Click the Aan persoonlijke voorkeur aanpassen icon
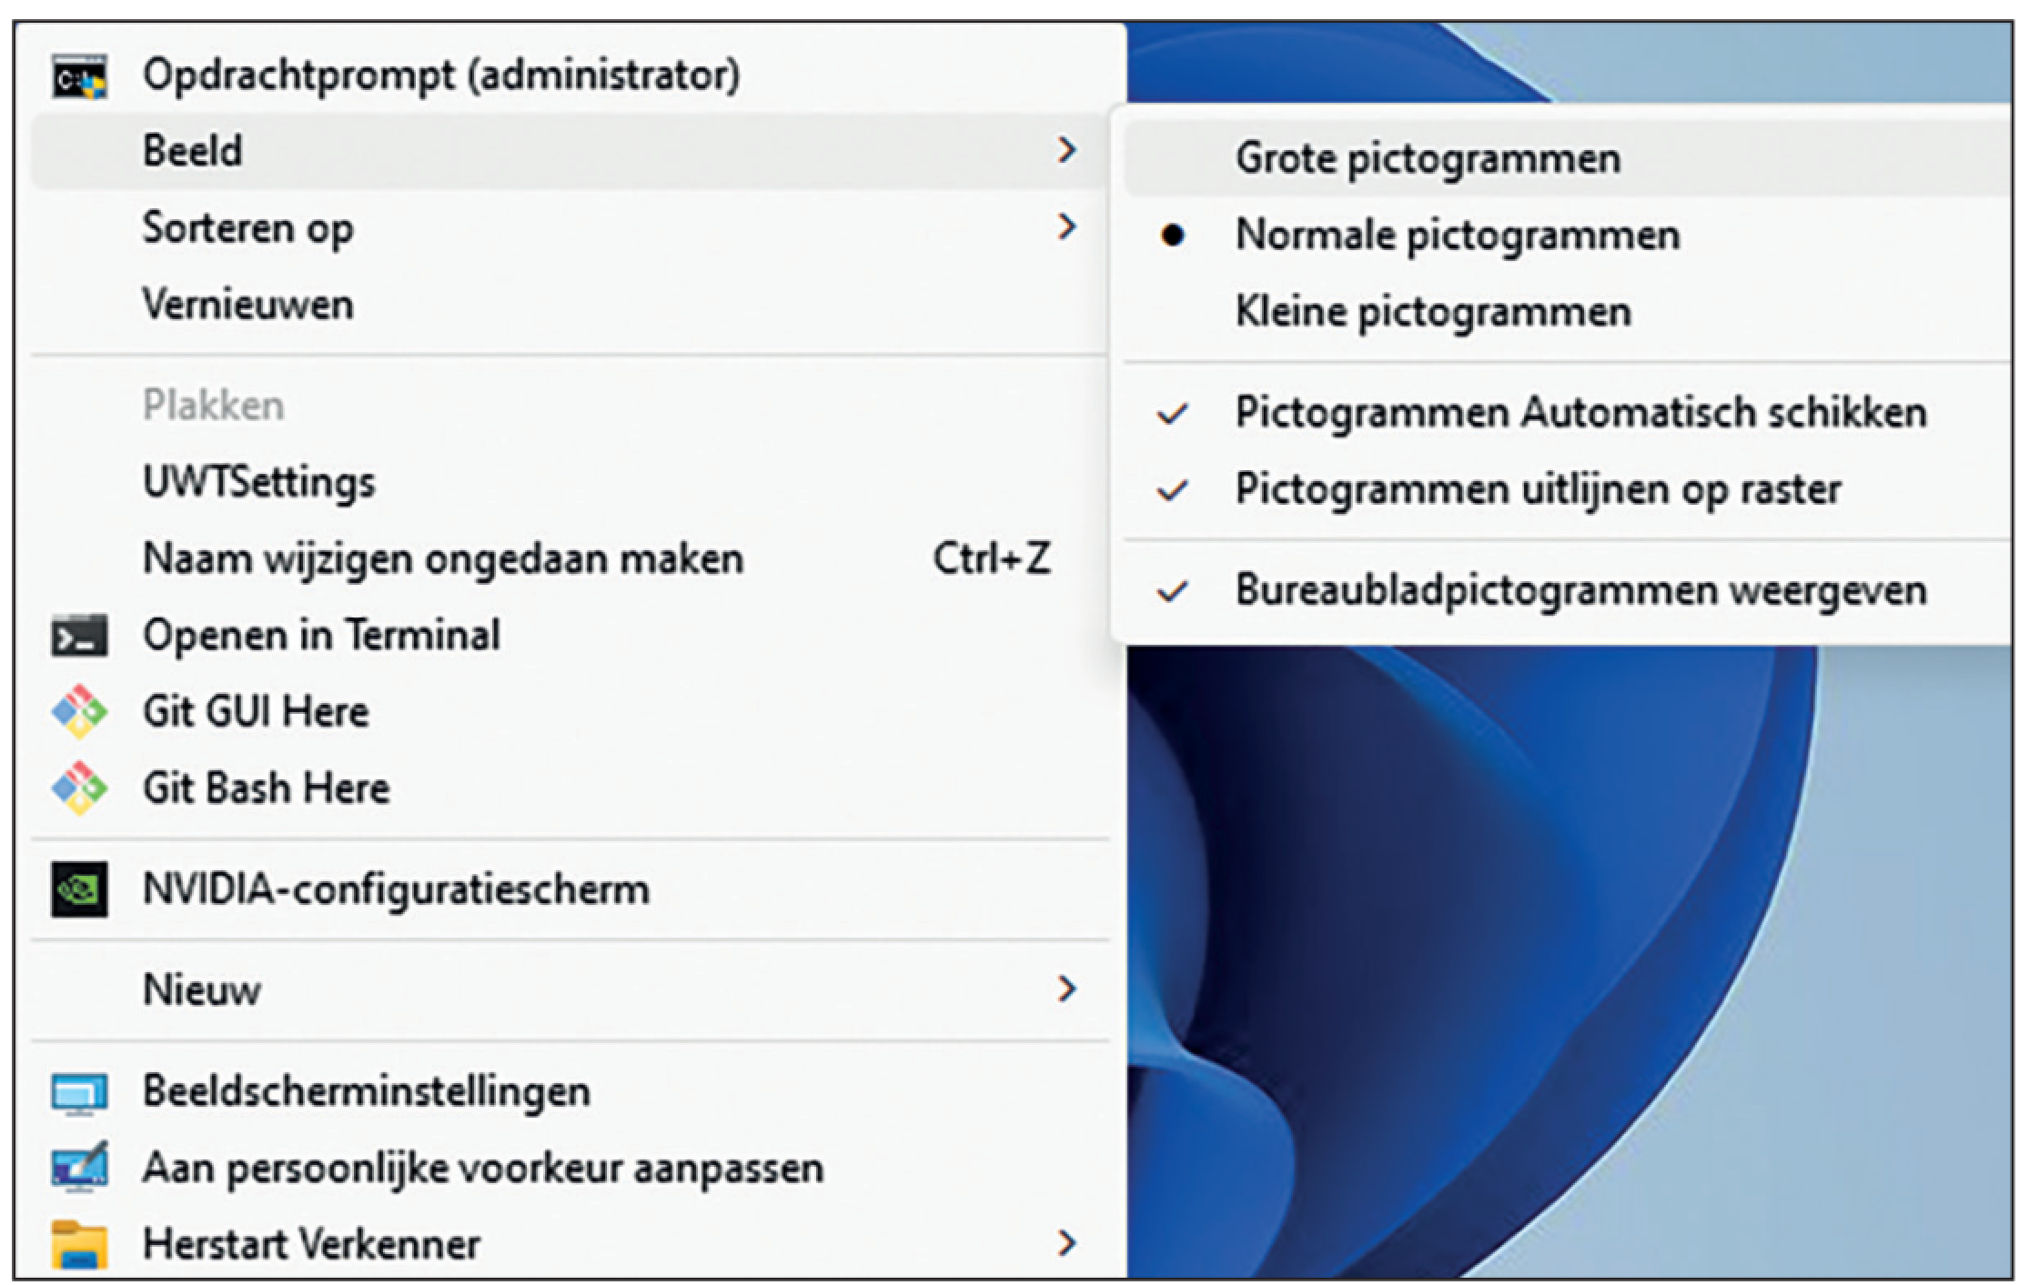Viewport: 2029px width, 1285px height. pos(79,1168)
